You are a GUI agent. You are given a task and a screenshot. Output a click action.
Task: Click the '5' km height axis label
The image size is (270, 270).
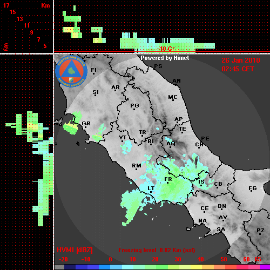point(45,46)
